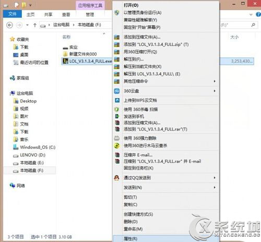Choose 剪切(T) in context menu
This screenshot has height=242, width=261.
(130, 197)
